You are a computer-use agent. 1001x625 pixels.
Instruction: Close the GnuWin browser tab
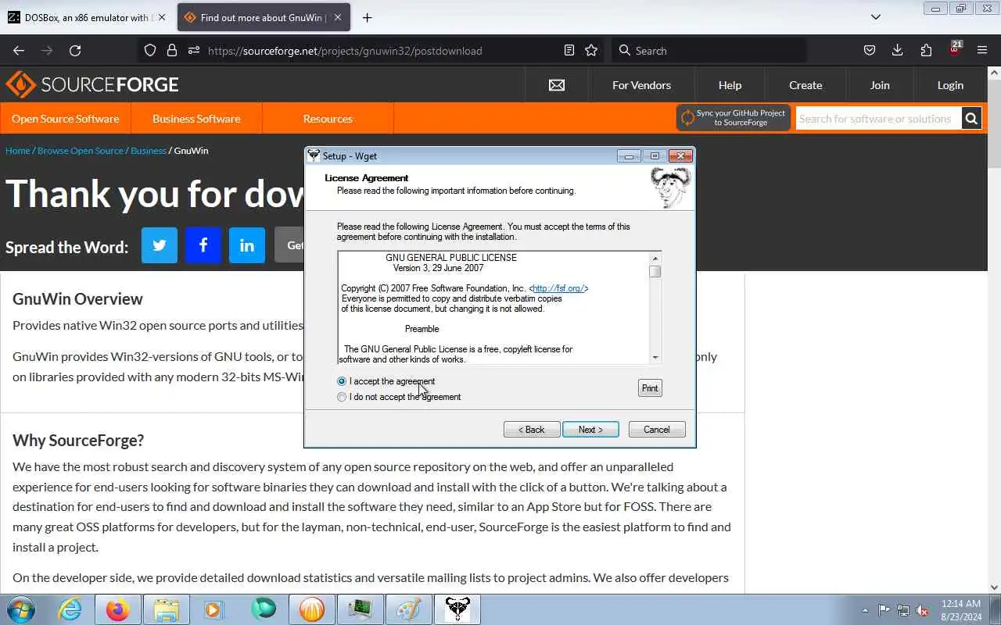pos(338,17)
